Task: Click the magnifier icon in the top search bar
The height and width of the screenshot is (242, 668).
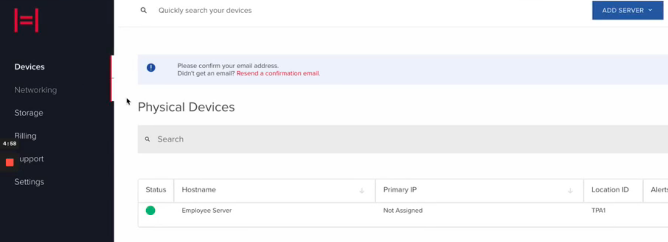Action: (144, 10)
